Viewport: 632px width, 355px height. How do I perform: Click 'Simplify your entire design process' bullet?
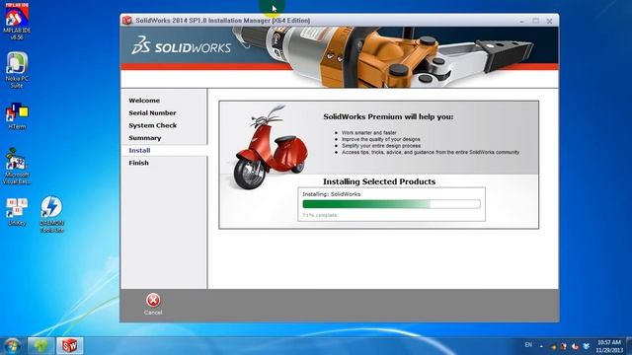381,146
